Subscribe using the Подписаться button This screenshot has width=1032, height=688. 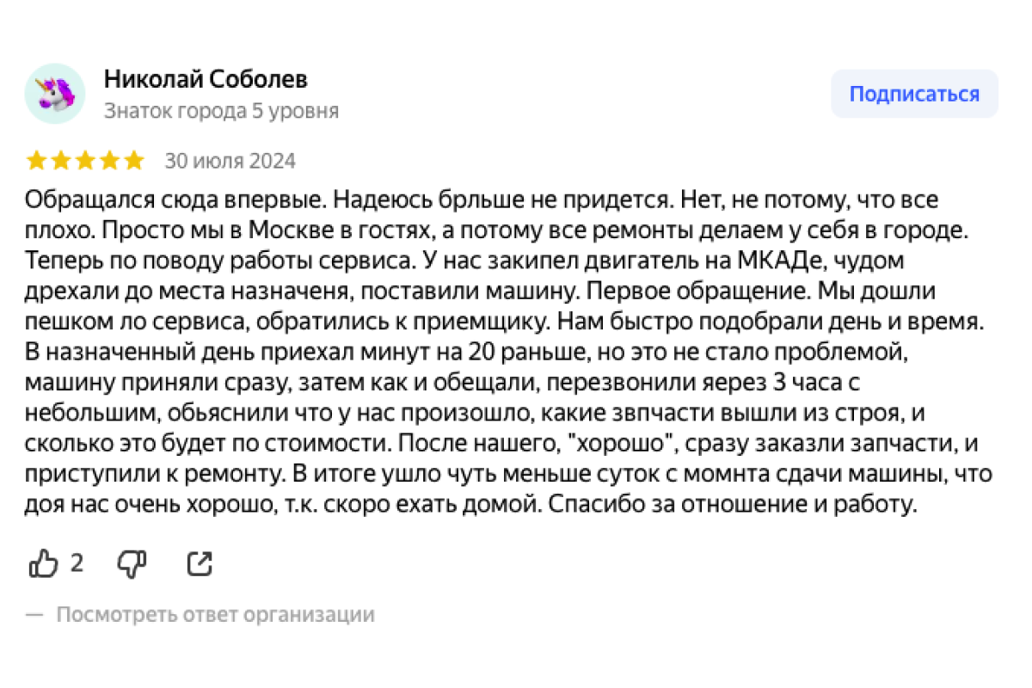[x=914, y=94]
